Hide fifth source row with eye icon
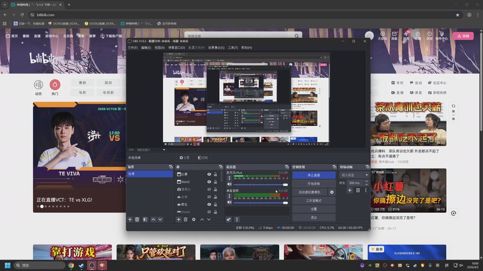This screenshot has width=483, height=271. 209,204
